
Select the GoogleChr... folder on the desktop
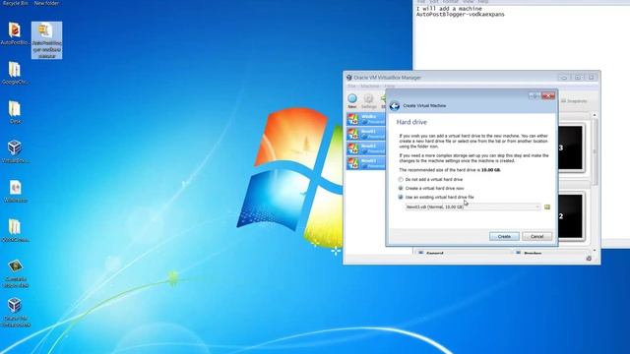[15, 73]
